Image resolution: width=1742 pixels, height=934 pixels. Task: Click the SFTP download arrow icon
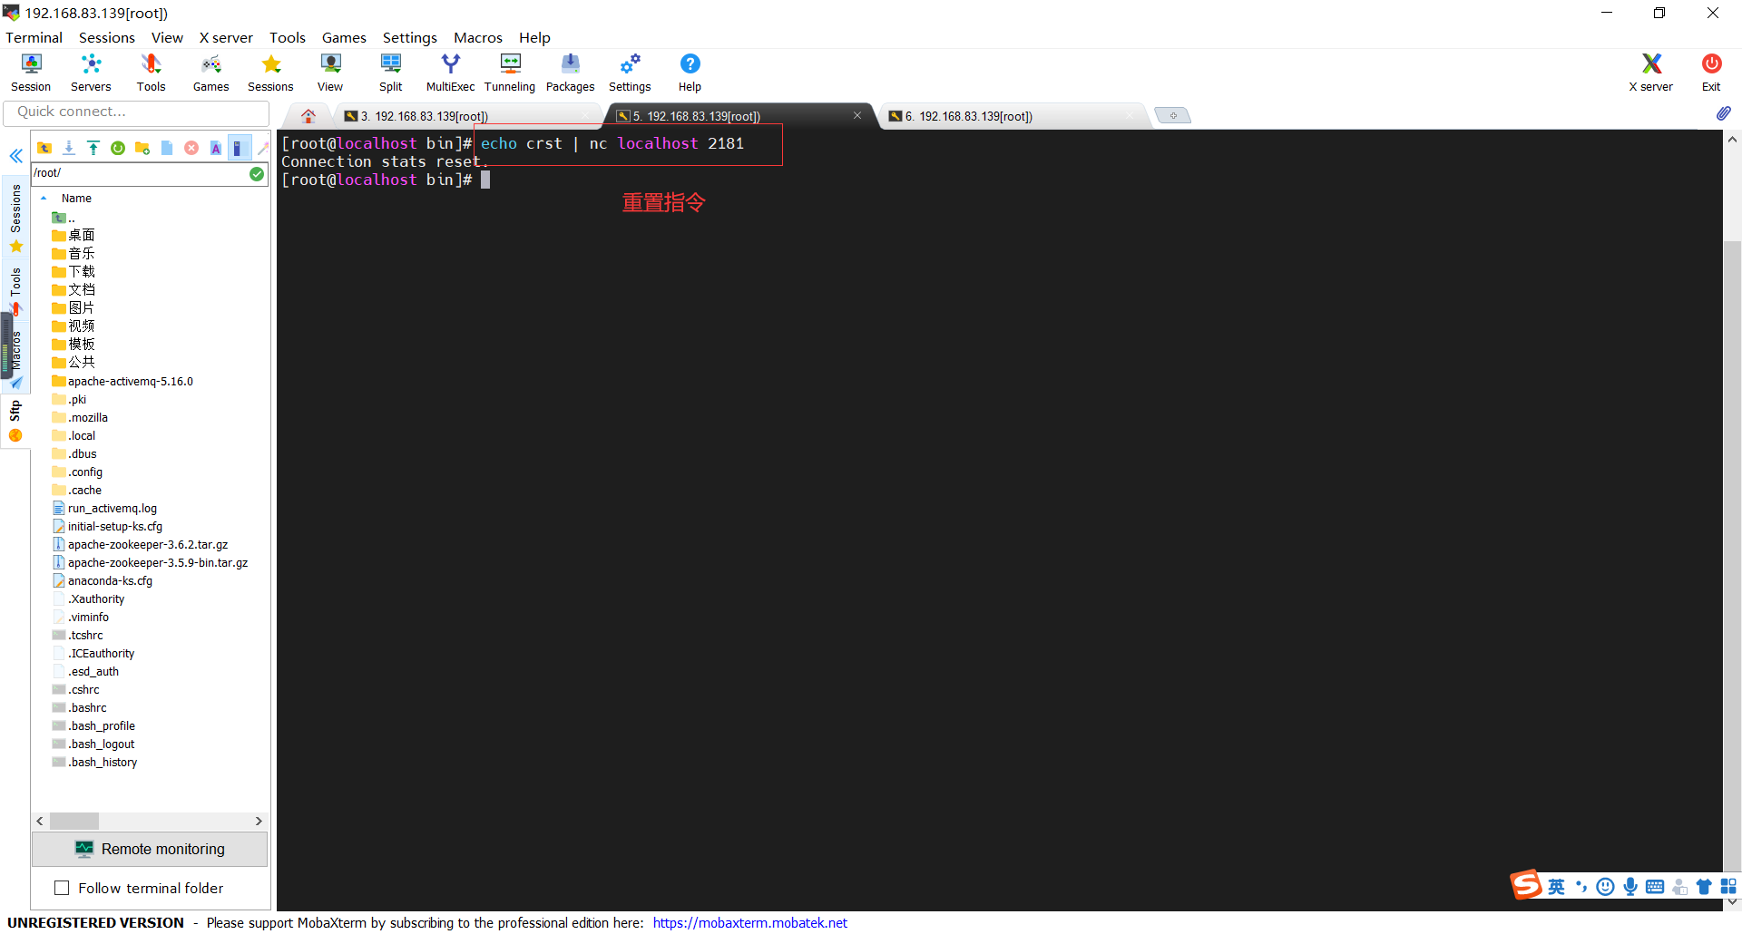(69, 148)
